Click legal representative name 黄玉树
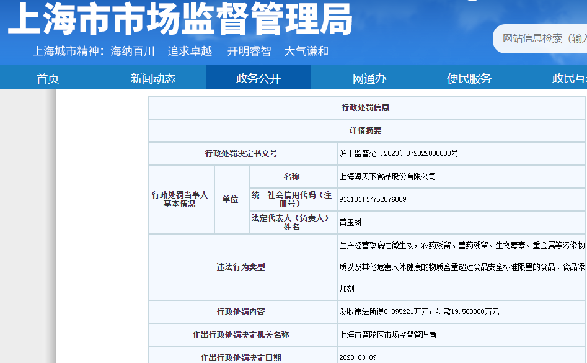The width and height of the screenshot is (587, 363). (350, 222)
